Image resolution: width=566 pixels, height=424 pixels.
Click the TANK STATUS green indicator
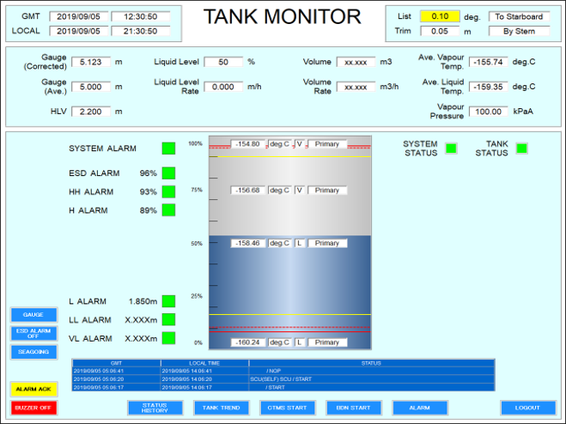(520, 148)
